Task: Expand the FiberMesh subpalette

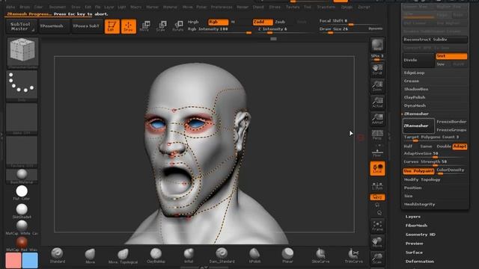Action: 416,226
